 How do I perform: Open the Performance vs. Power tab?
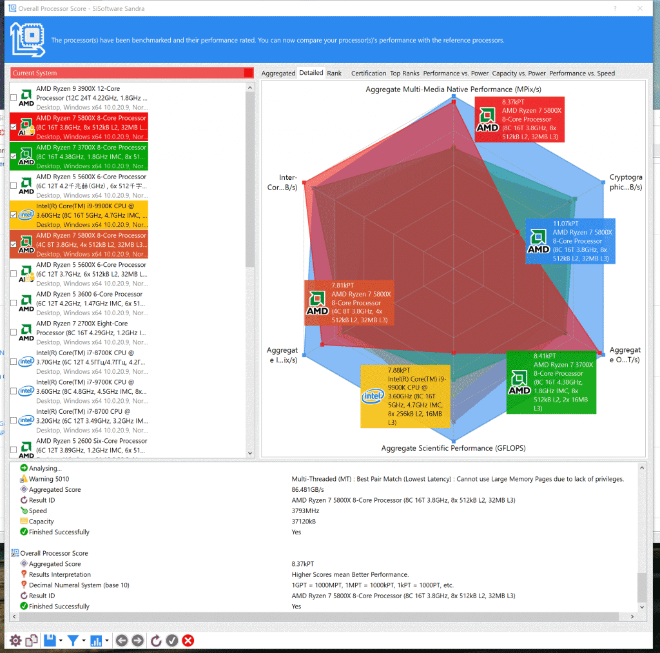(x=456, y=73)
